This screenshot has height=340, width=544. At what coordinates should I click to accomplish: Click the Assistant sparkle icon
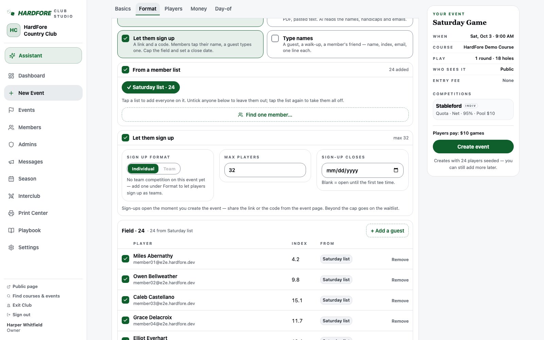(x=12, y=56)
